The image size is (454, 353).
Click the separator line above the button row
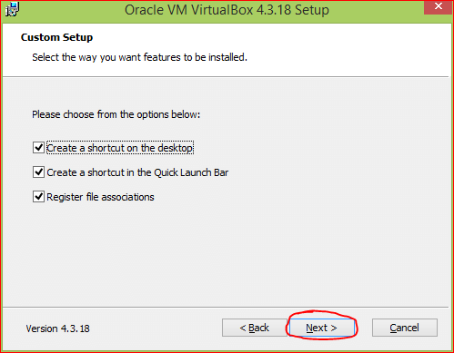tap(226, 308)
